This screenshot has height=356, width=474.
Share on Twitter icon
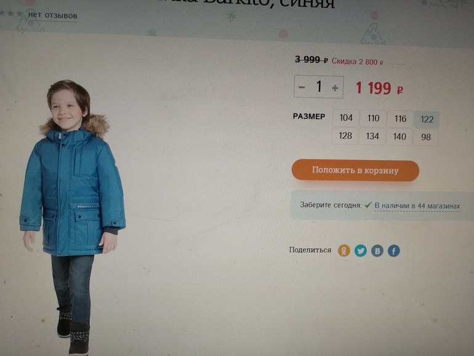(x=360, y=251)
